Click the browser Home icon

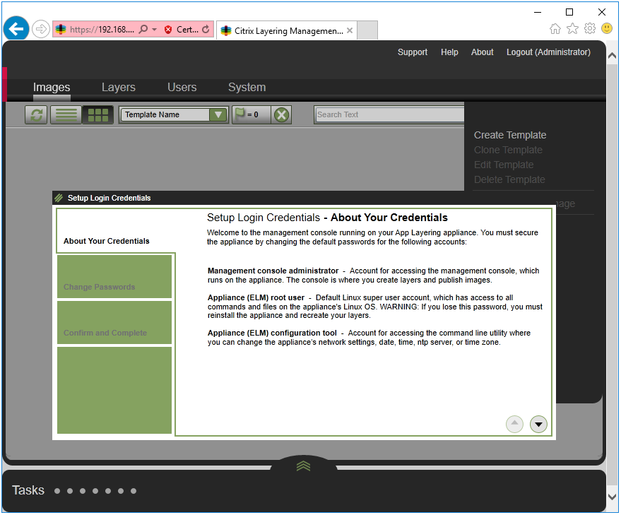coord(555,28)
